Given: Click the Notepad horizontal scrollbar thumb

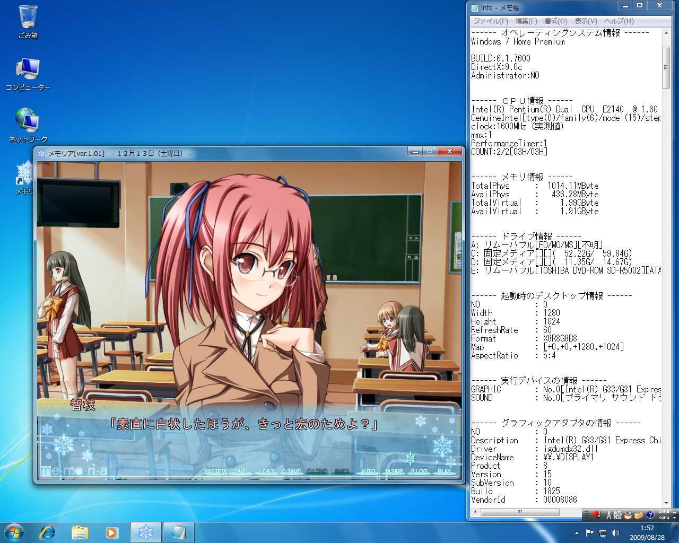Looking at the screenshot, I should [x=519, y=512].
